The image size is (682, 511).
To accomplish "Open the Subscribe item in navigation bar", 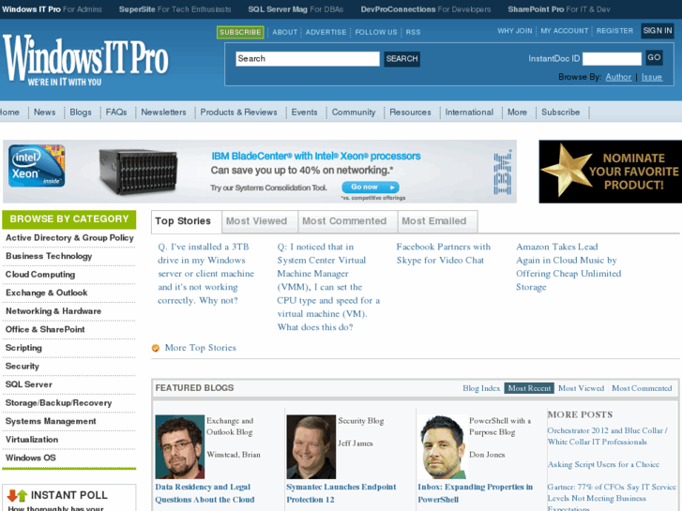I will 560,113.
